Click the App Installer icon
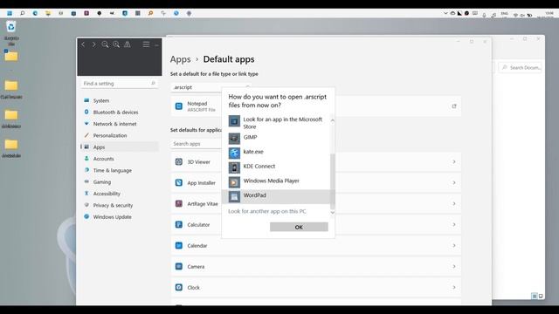Image resolution: width=559 pixels, height=314 pixels. (x=178, y=182)
